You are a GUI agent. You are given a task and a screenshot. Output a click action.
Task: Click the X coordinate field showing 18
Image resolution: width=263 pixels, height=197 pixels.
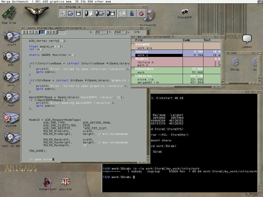tap(101, 32)
